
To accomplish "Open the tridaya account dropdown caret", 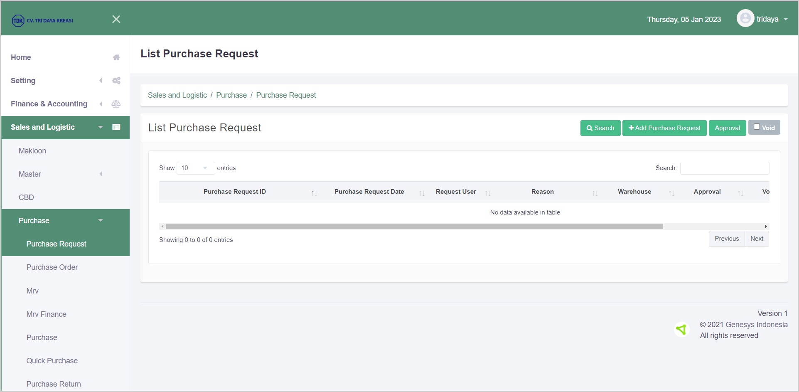I will [786, 20].
